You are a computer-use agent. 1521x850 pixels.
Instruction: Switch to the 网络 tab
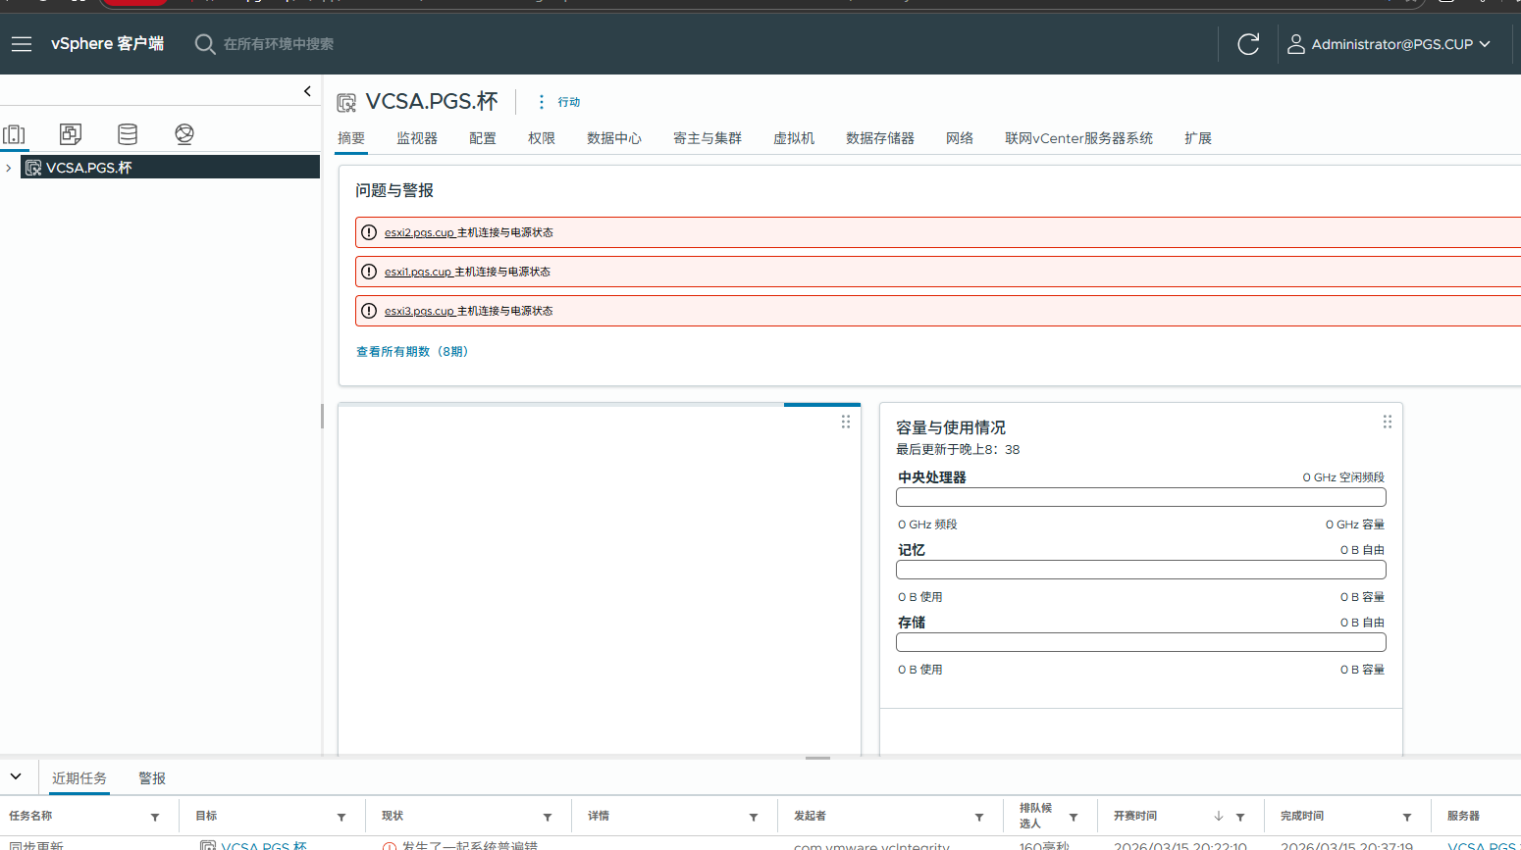coord(960,138)
